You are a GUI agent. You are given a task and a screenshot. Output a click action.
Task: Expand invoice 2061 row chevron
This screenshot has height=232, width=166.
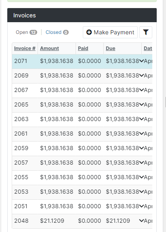click(x=141, y=134)
